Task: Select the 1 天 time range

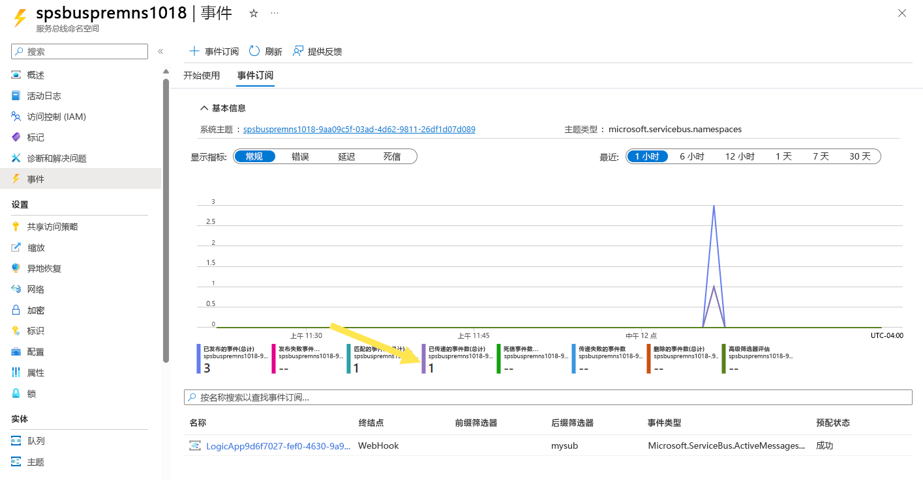Action: [x=783, y=156]
